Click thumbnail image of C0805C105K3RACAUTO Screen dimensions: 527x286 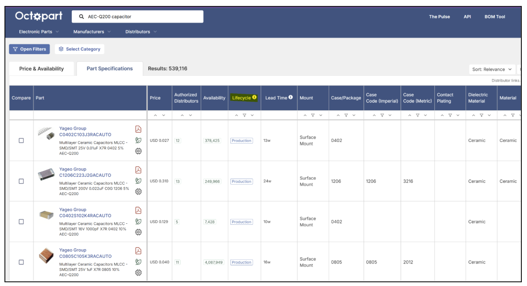[x=46, y=256]
